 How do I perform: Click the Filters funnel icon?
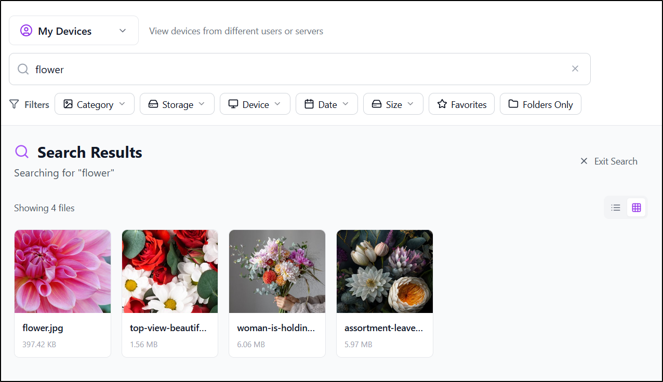(x=14, y=104)
